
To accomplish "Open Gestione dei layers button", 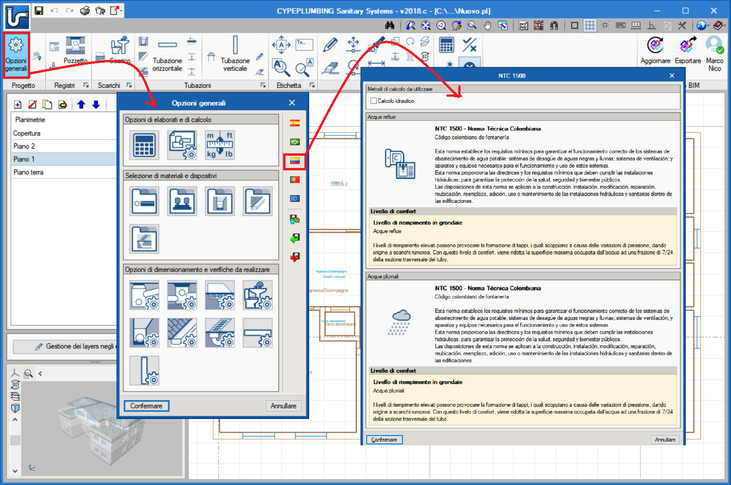I will 65,346.
